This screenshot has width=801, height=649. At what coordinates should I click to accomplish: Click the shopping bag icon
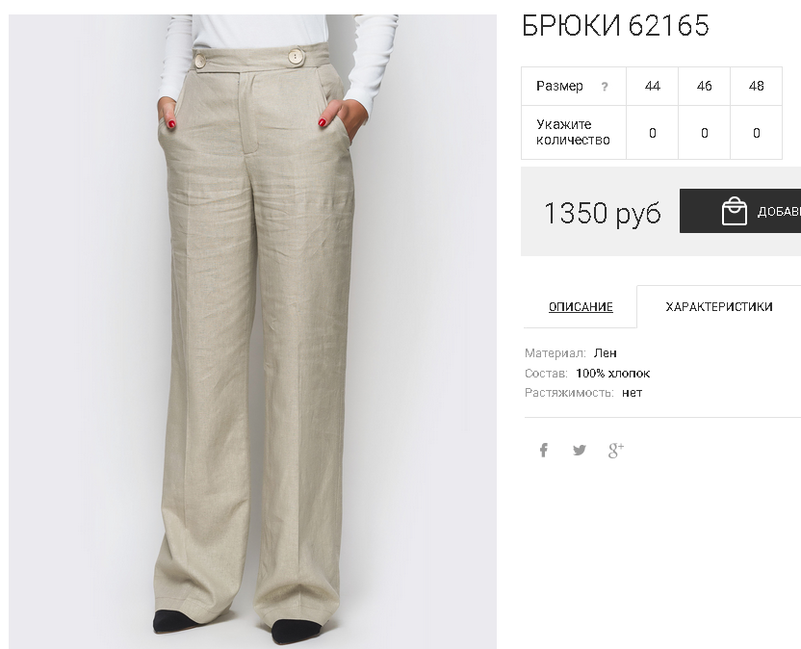(x=734, y=211)
